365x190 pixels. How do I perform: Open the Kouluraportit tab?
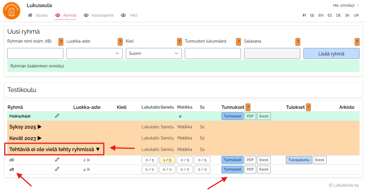[99, 15]
